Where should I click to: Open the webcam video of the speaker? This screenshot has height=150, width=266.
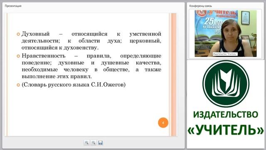click(x=225, y=33)
